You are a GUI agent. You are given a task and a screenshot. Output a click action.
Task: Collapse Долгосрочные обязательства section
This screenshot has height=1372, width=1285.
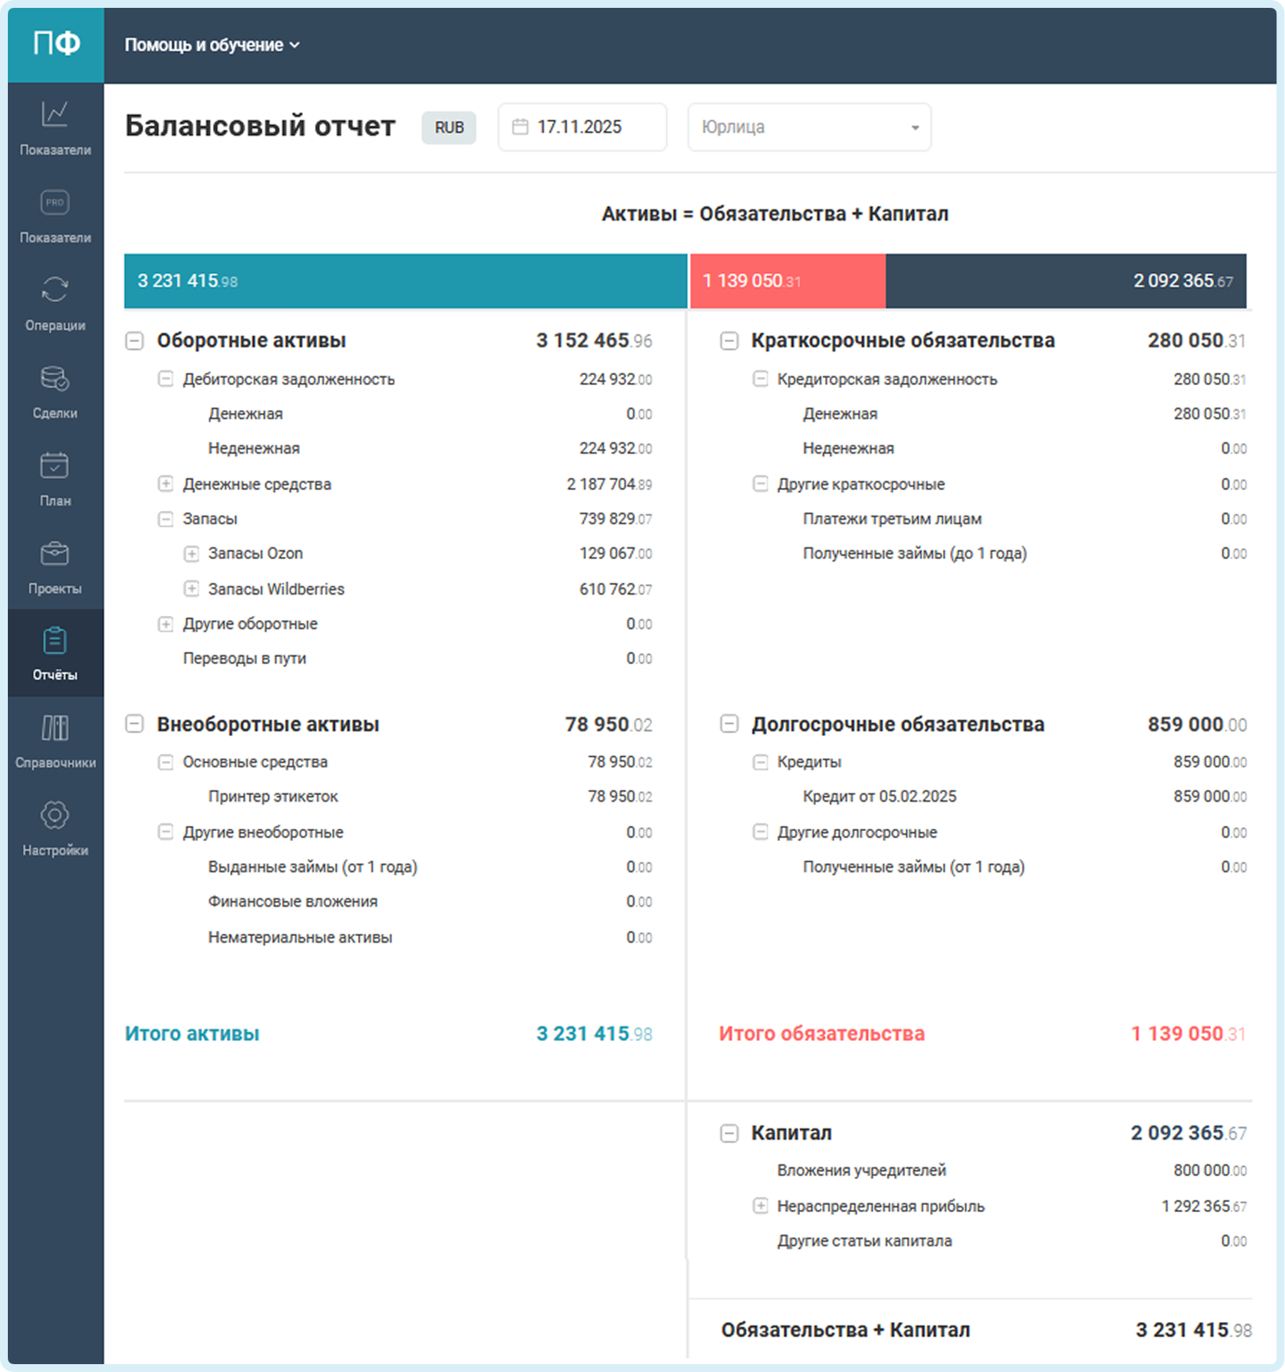click(x=729, y=725)
